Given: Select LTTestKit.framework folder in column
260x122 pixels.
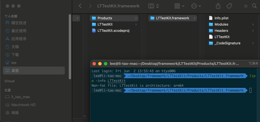Looking at the screenshot, I should pos(173,18).
